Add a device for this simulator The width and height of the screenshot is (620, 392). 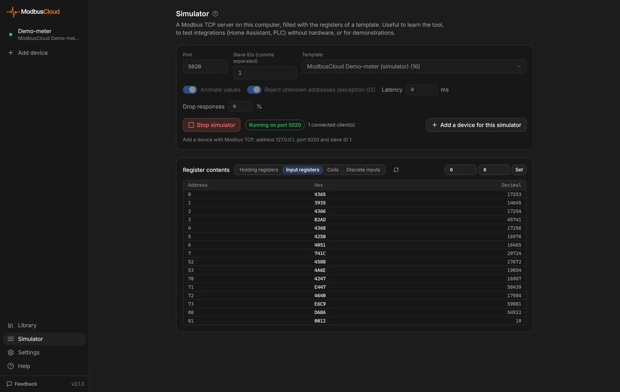[476, 125]
